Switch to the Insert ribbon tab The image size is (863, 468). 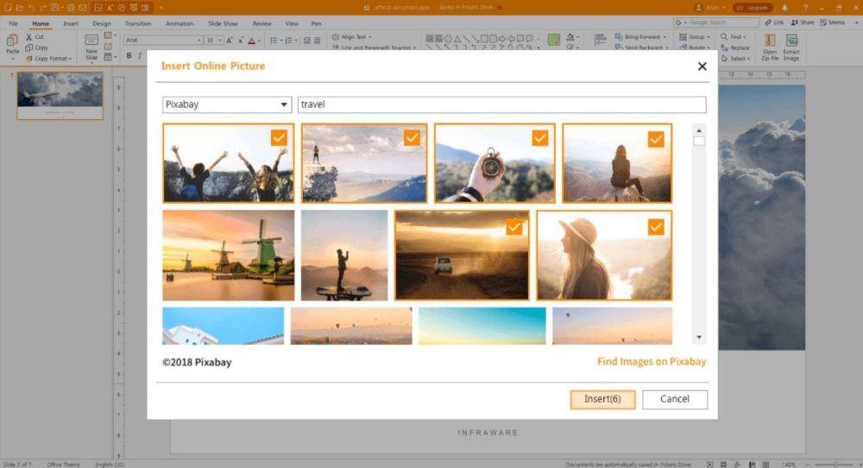71,23
